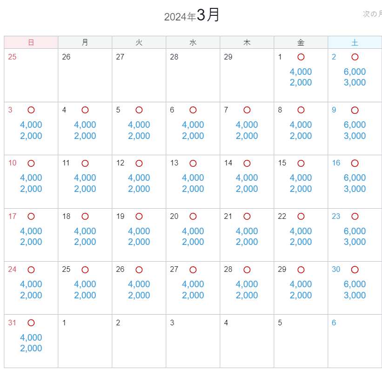Screen dimensions: 382x369
Task: Click date number 22 in the calendar
Action: click(282, 216)
